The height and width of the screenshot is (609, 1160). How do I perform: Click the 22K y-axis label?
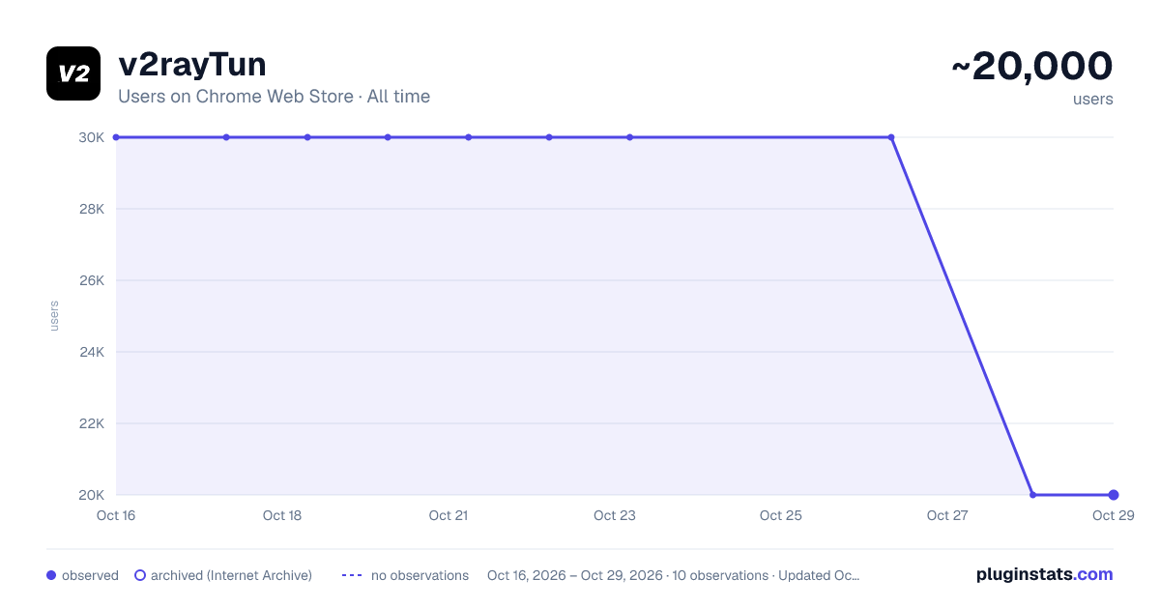pyautogui.click(x=92, y=423)
